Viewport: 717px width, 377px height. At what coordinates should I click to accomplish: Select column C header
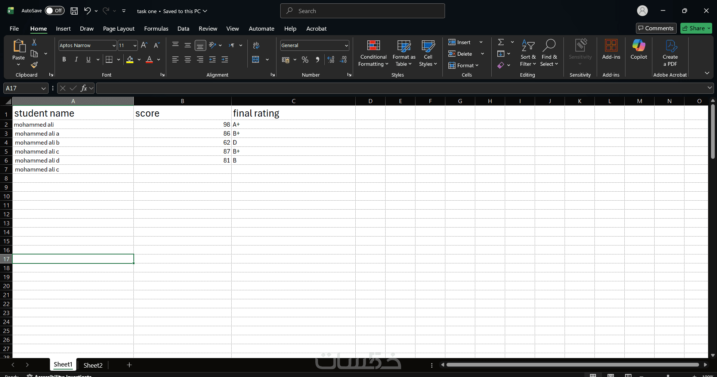pos(293,101)
